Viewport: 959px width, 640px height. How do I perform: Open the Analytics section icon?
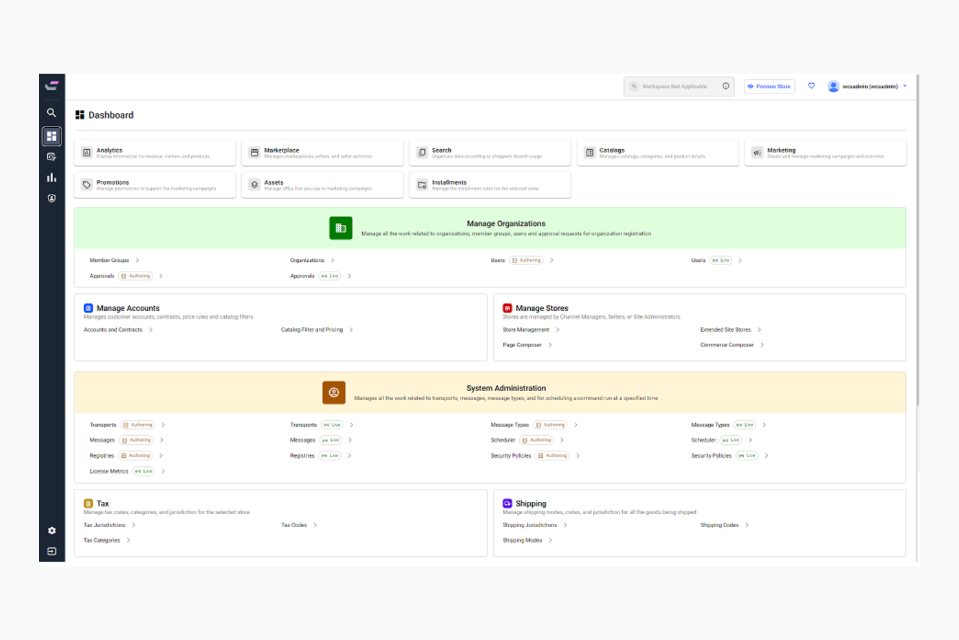(87, 152)
